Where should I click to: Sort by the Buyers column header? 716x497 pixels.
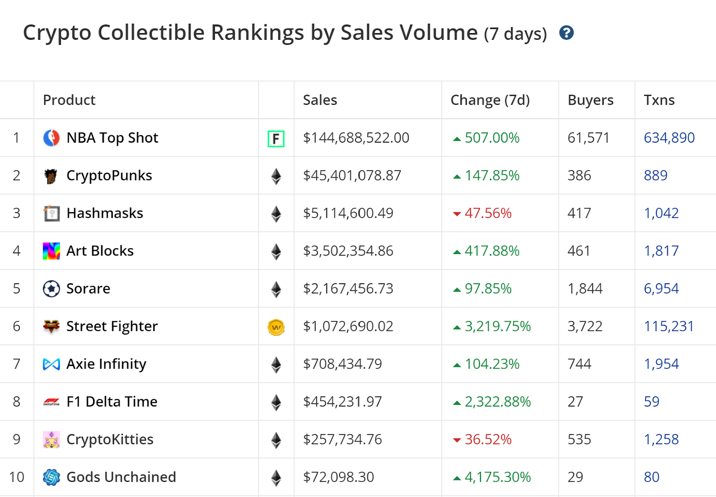590,100
